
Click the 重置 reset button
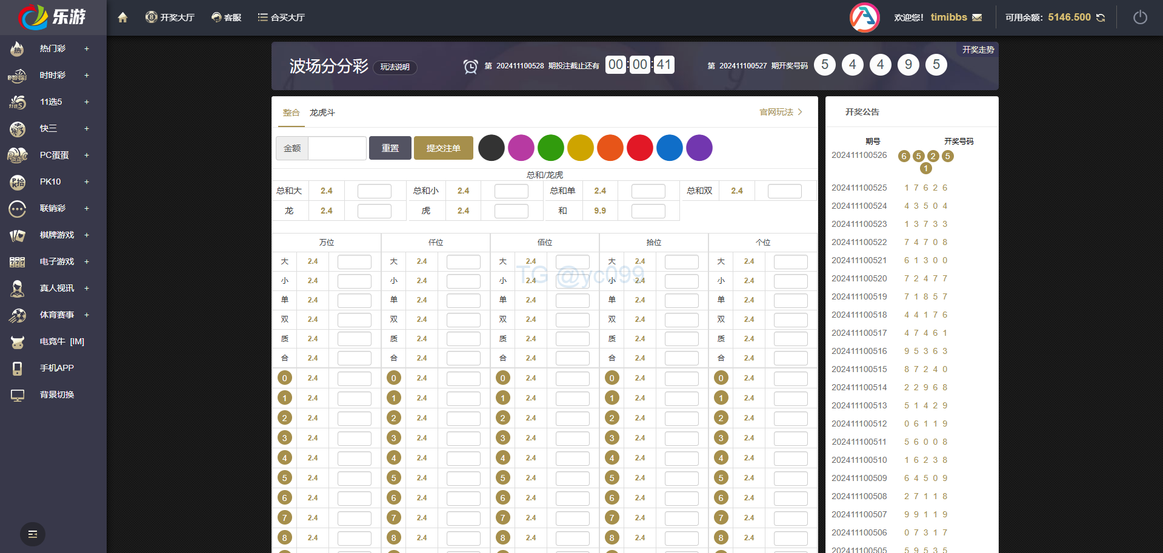coord(390,148)
